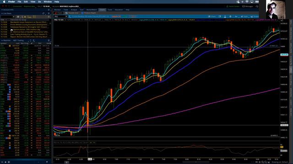Switch to the Education tab
293x164 pixels.
(119, 10)
